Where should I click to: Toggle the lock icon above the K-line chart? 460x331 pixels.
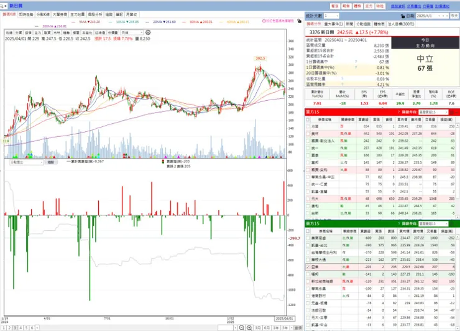[x=299, y=21]
